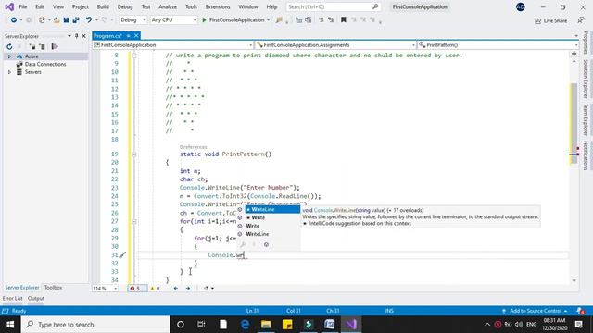Screen dimensions: 593x333
Task: Open the Analyze menu
Action: click(168, 6)
